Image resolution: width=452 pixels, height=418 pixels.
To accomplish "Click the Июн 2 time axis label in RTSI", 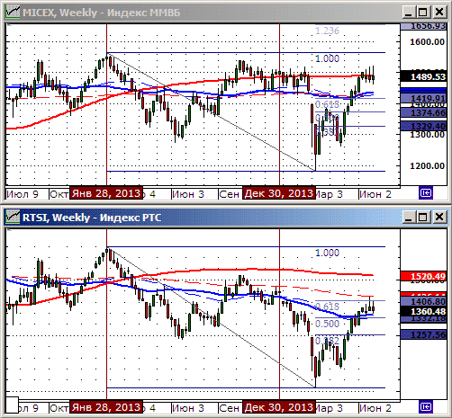I will (375, 408).
